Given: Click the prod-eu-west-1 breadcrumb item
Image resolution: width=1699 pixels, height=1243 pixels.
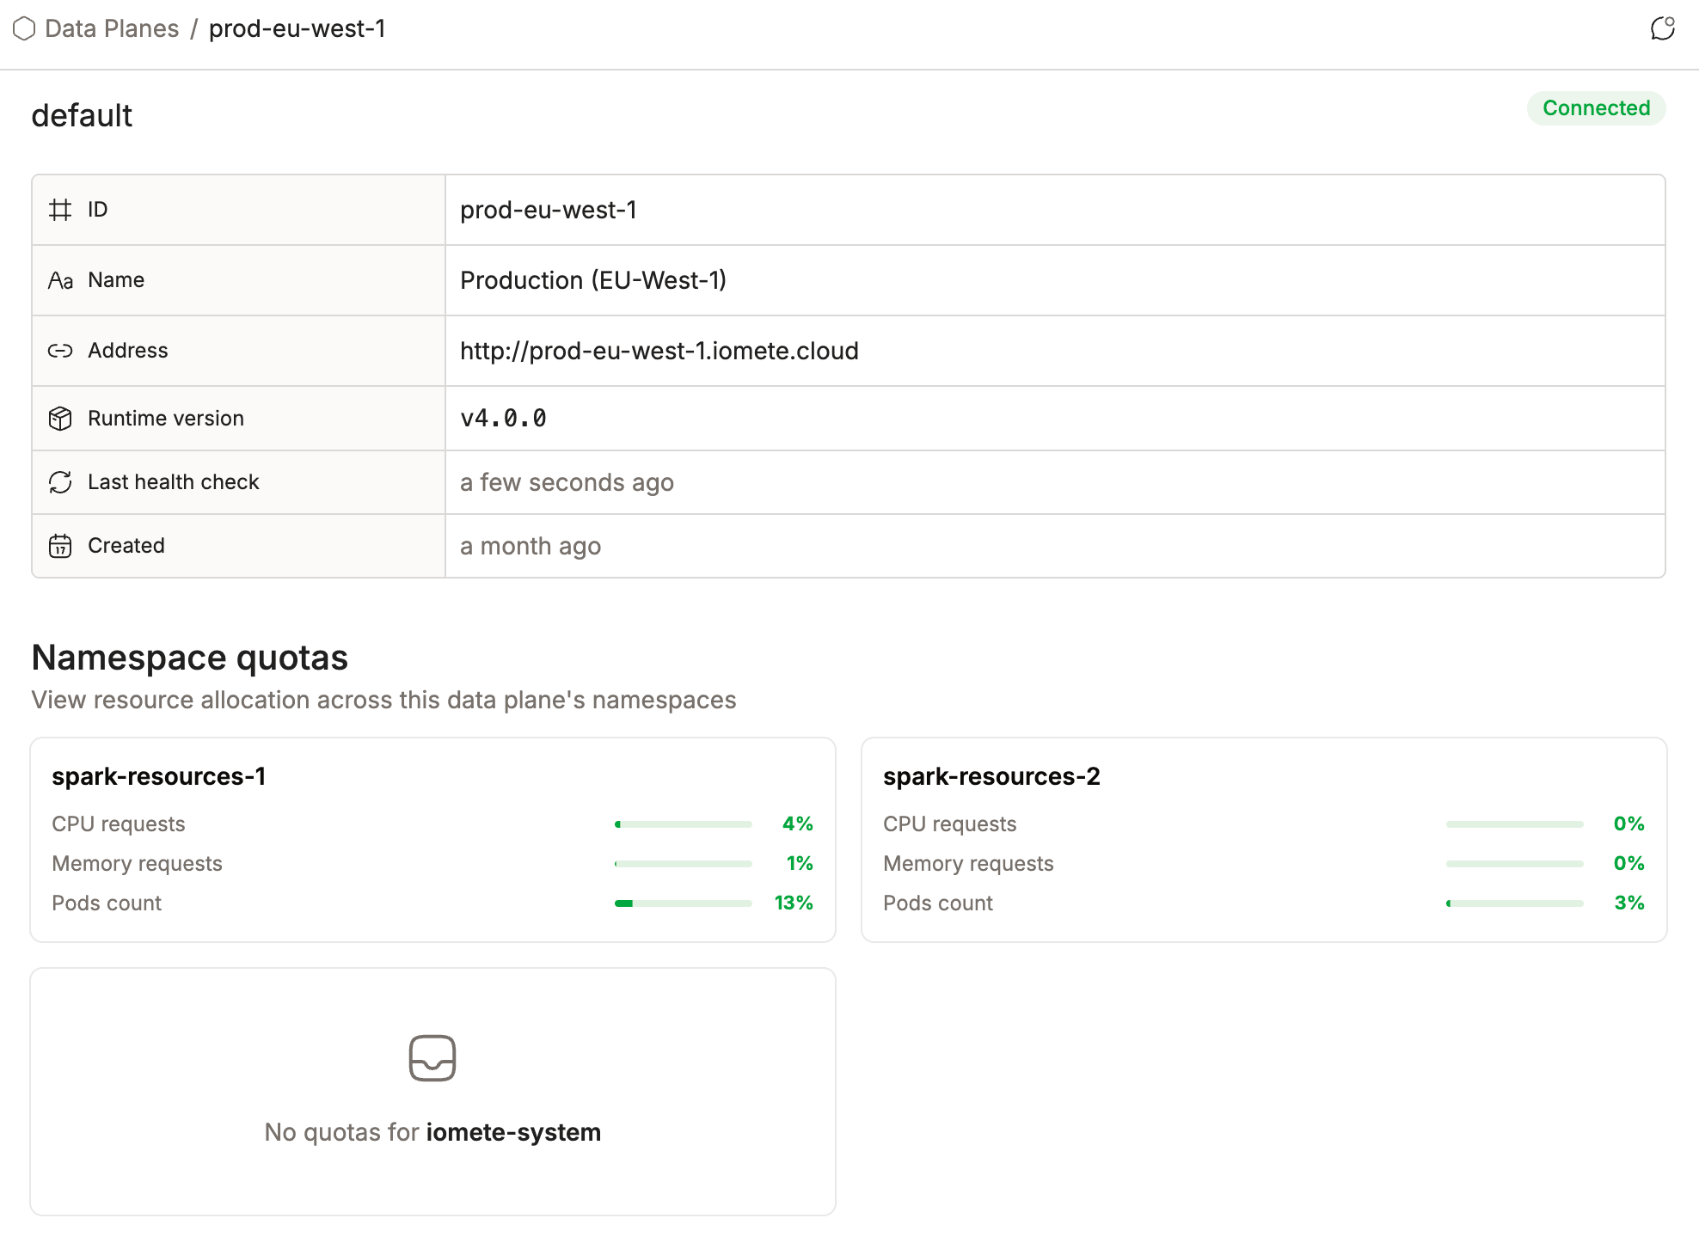Looking at the screenshot, I should click(297, 28).
